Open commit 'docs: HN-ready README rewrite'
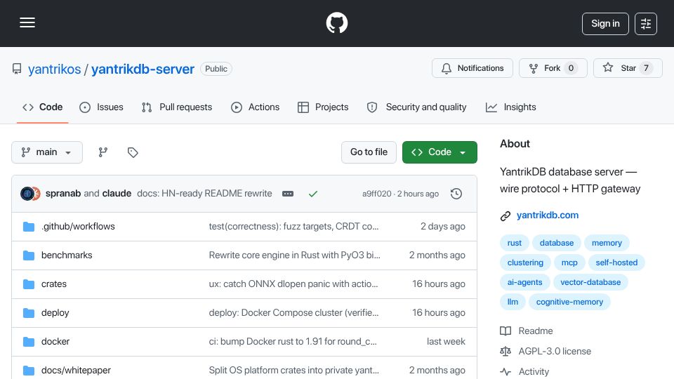This screenshot has width=674, height=379. [x=204, y=194]
